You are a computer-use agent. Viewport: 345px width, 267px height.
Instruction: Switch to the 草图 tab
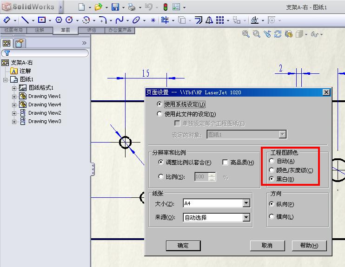pyautogui.click(x=66, y=30)
